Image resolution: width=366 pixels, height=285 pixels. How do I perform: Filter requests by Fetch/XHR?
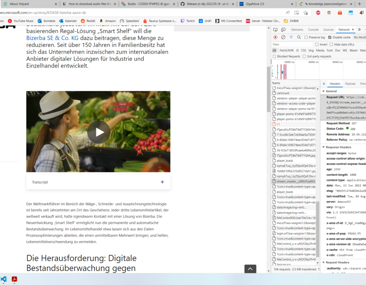pos(286,50)
